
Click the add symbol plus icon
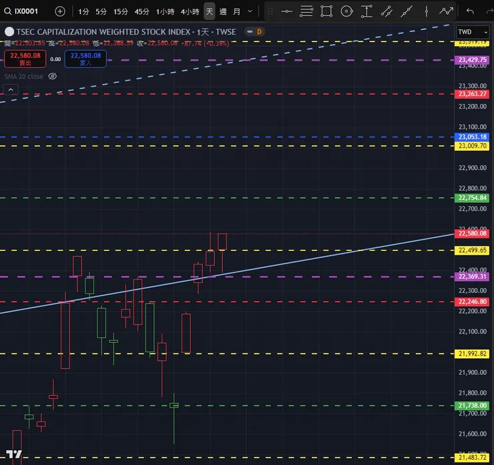pos(60,11)
